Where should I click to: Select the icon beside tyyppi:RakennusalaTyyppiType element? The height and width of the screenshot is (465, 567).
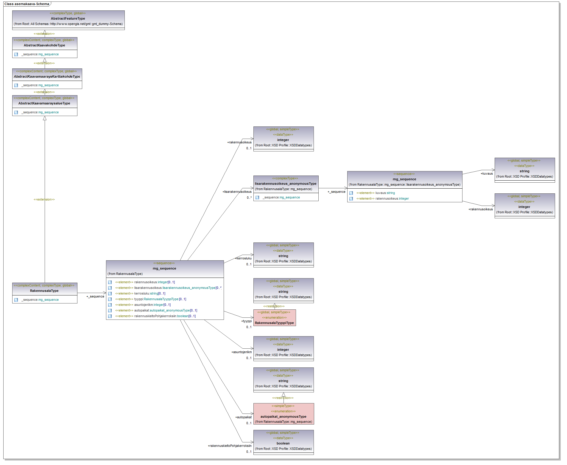click(x=110, y=299)
